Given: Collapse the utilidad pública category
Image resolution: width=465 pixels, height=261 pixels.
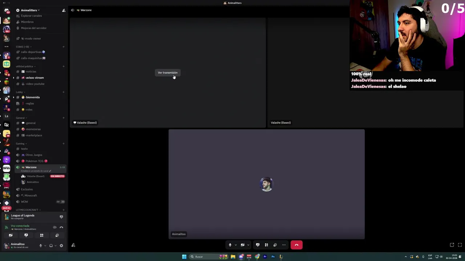Looking at the screenshot, I should (25, 66).
